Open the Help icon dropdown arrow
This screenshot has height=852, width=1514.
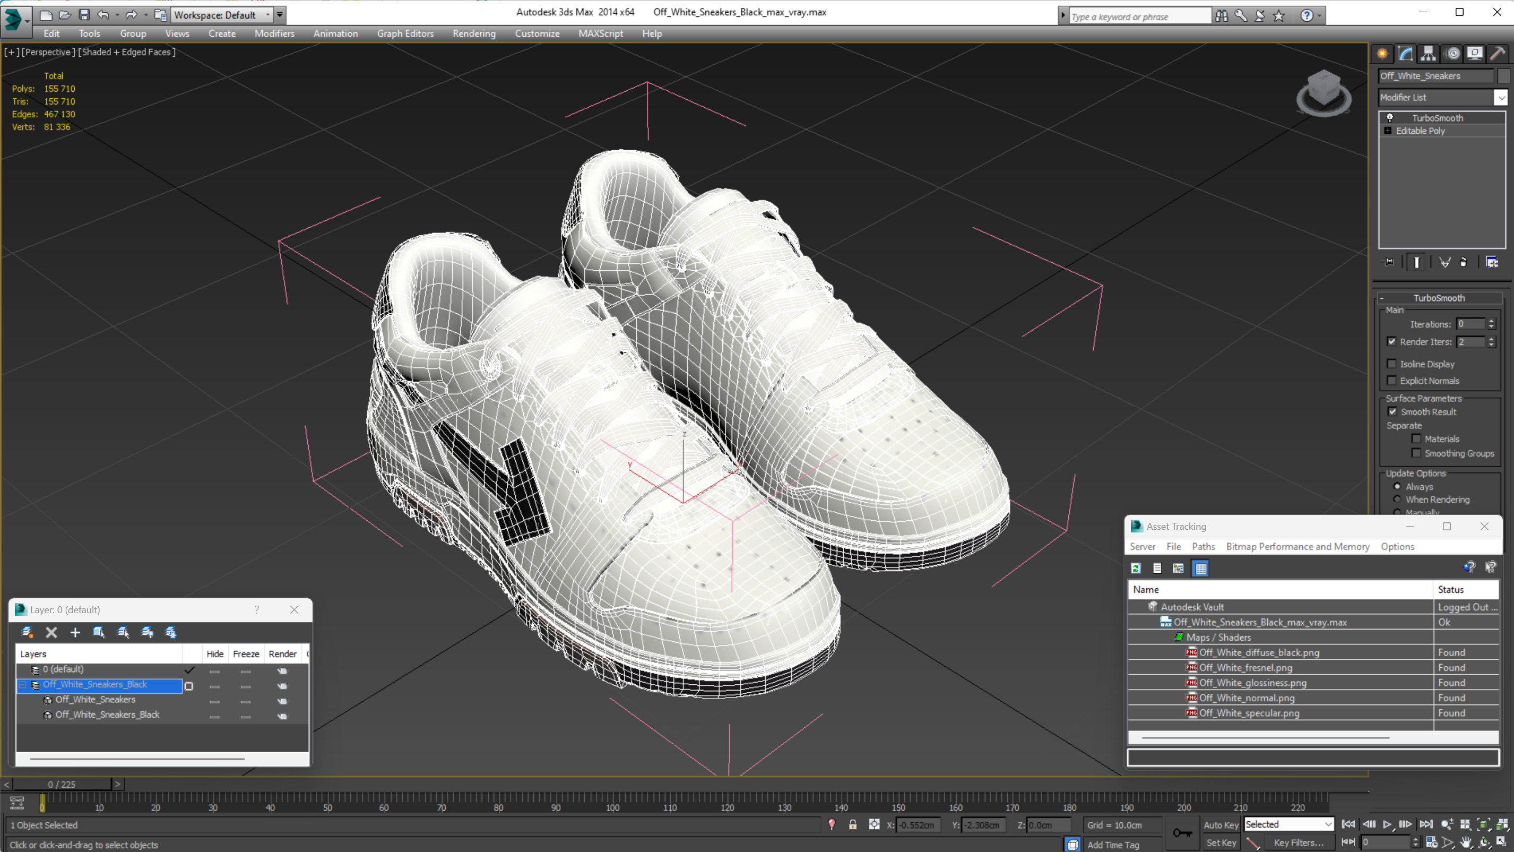(1319, 16)
